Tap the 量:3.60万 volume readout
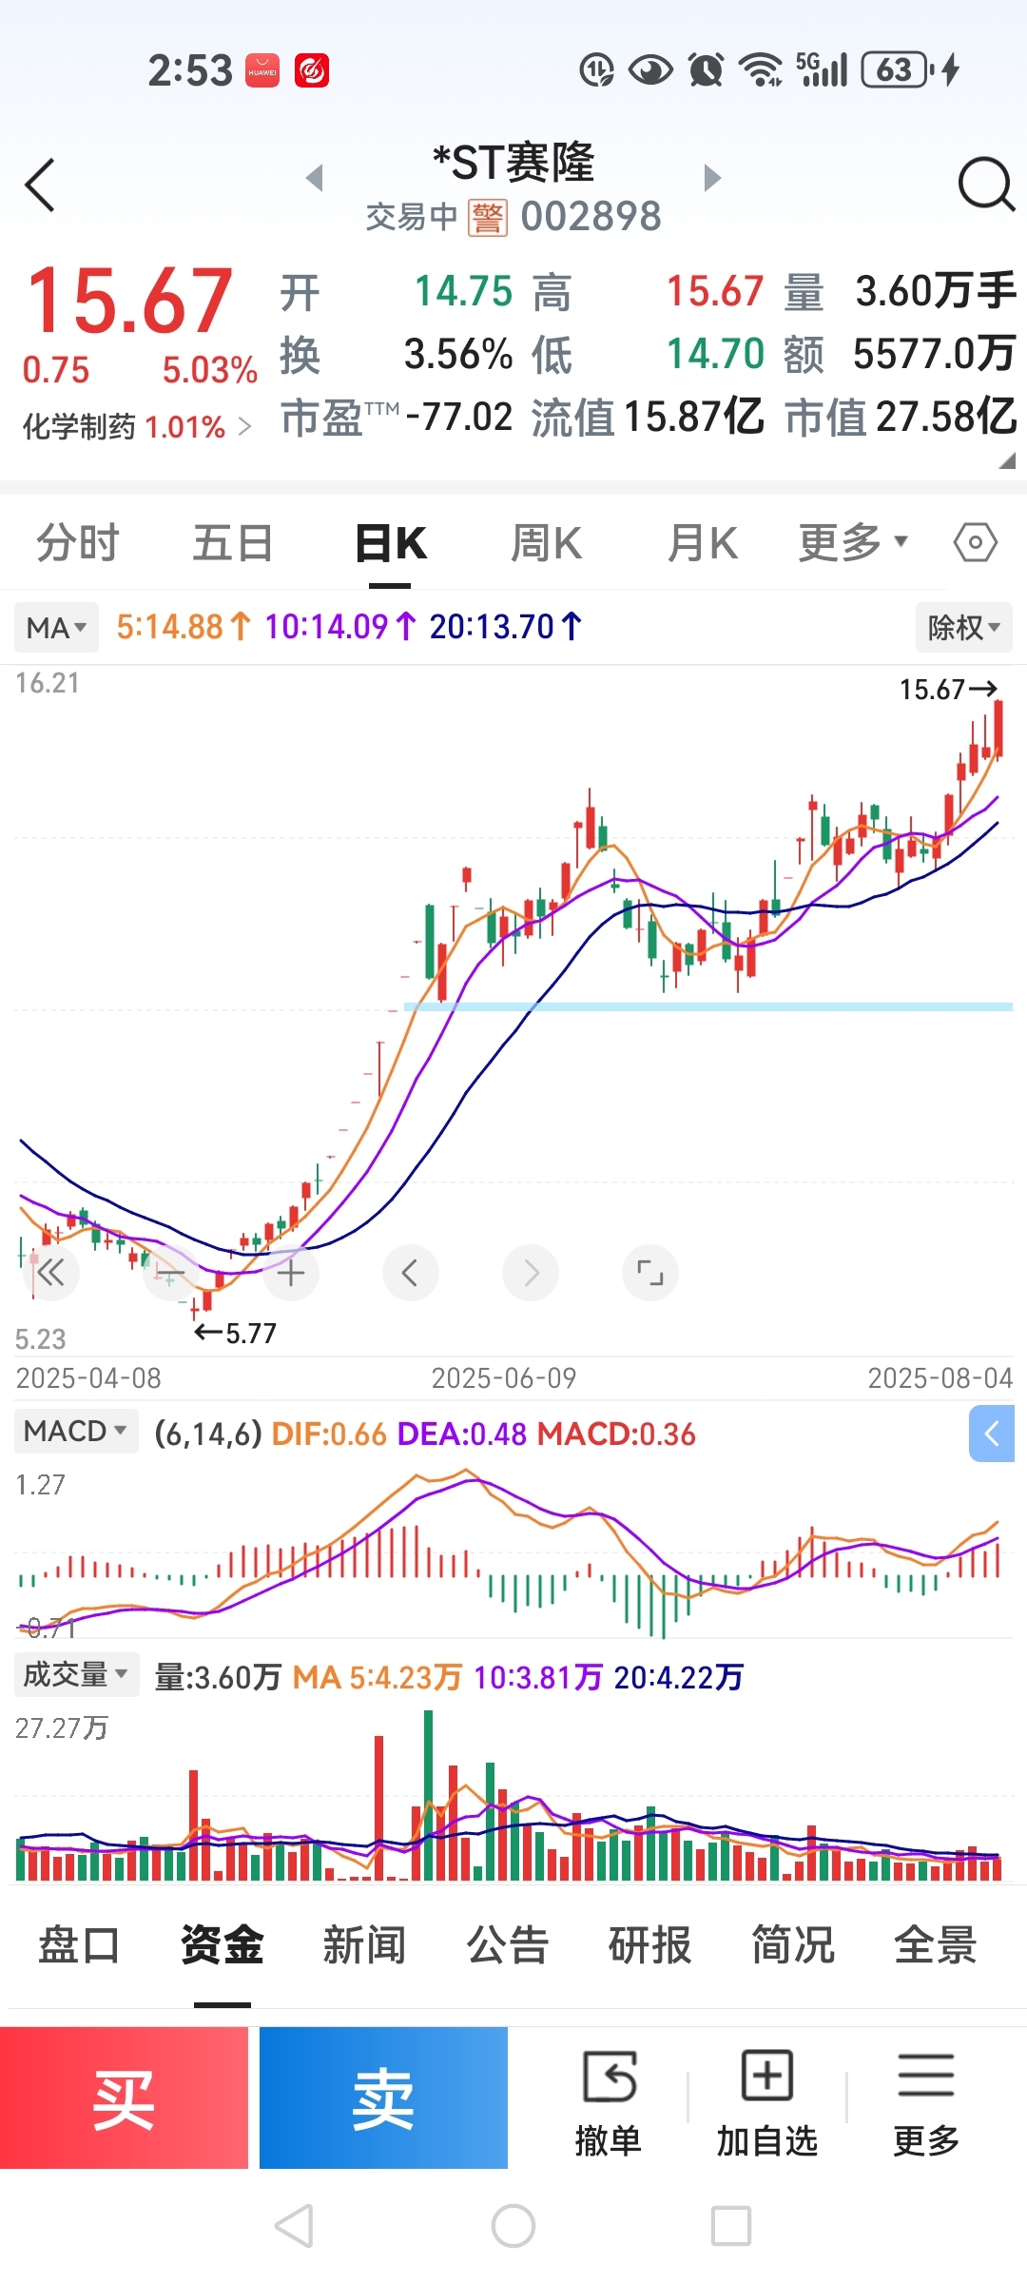 click(218, 1677)
